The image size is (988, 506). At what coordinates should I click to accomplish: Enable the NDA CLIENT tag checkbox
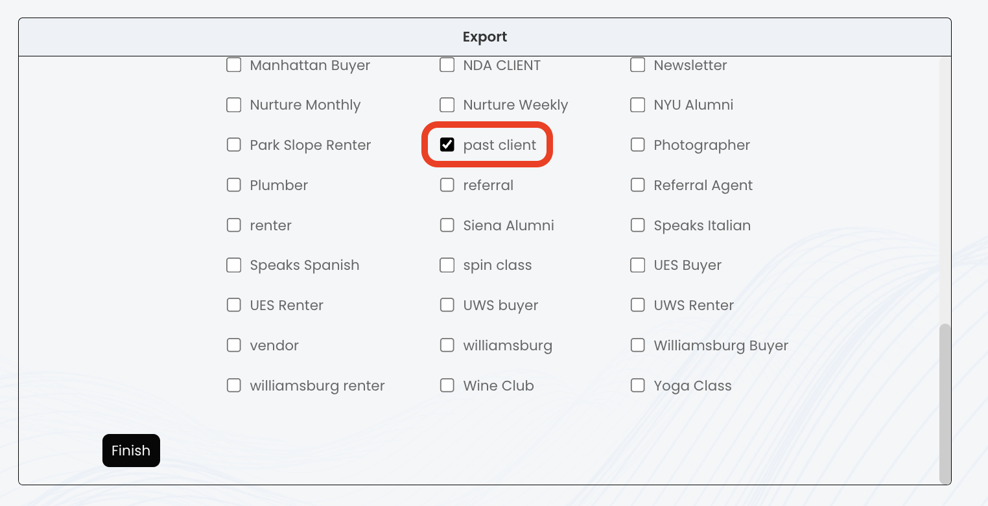(x=447, y=66)
